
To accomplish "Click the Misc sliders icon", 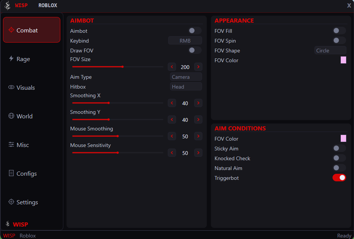I will (x=11, y=144).
